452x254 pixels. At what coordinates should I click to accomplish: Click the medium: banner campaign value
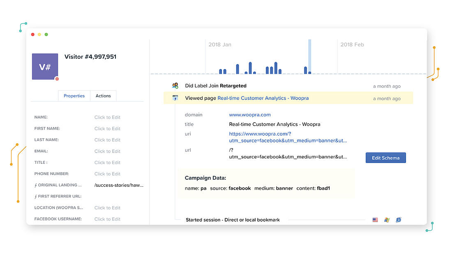tap(274, 188)
